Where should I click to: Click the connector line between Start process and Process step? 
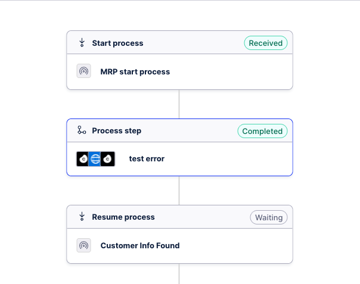click(x=179, y=104)
